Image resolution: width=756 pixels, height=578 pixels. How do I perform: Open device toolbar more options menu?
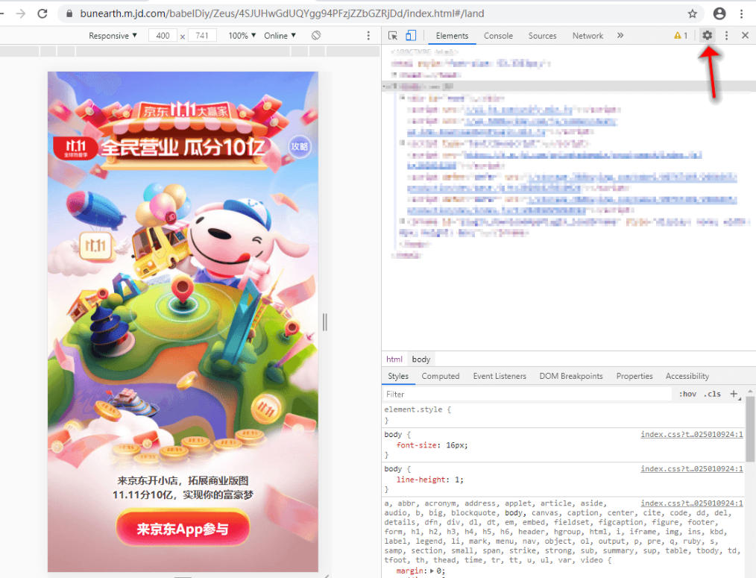368,35
